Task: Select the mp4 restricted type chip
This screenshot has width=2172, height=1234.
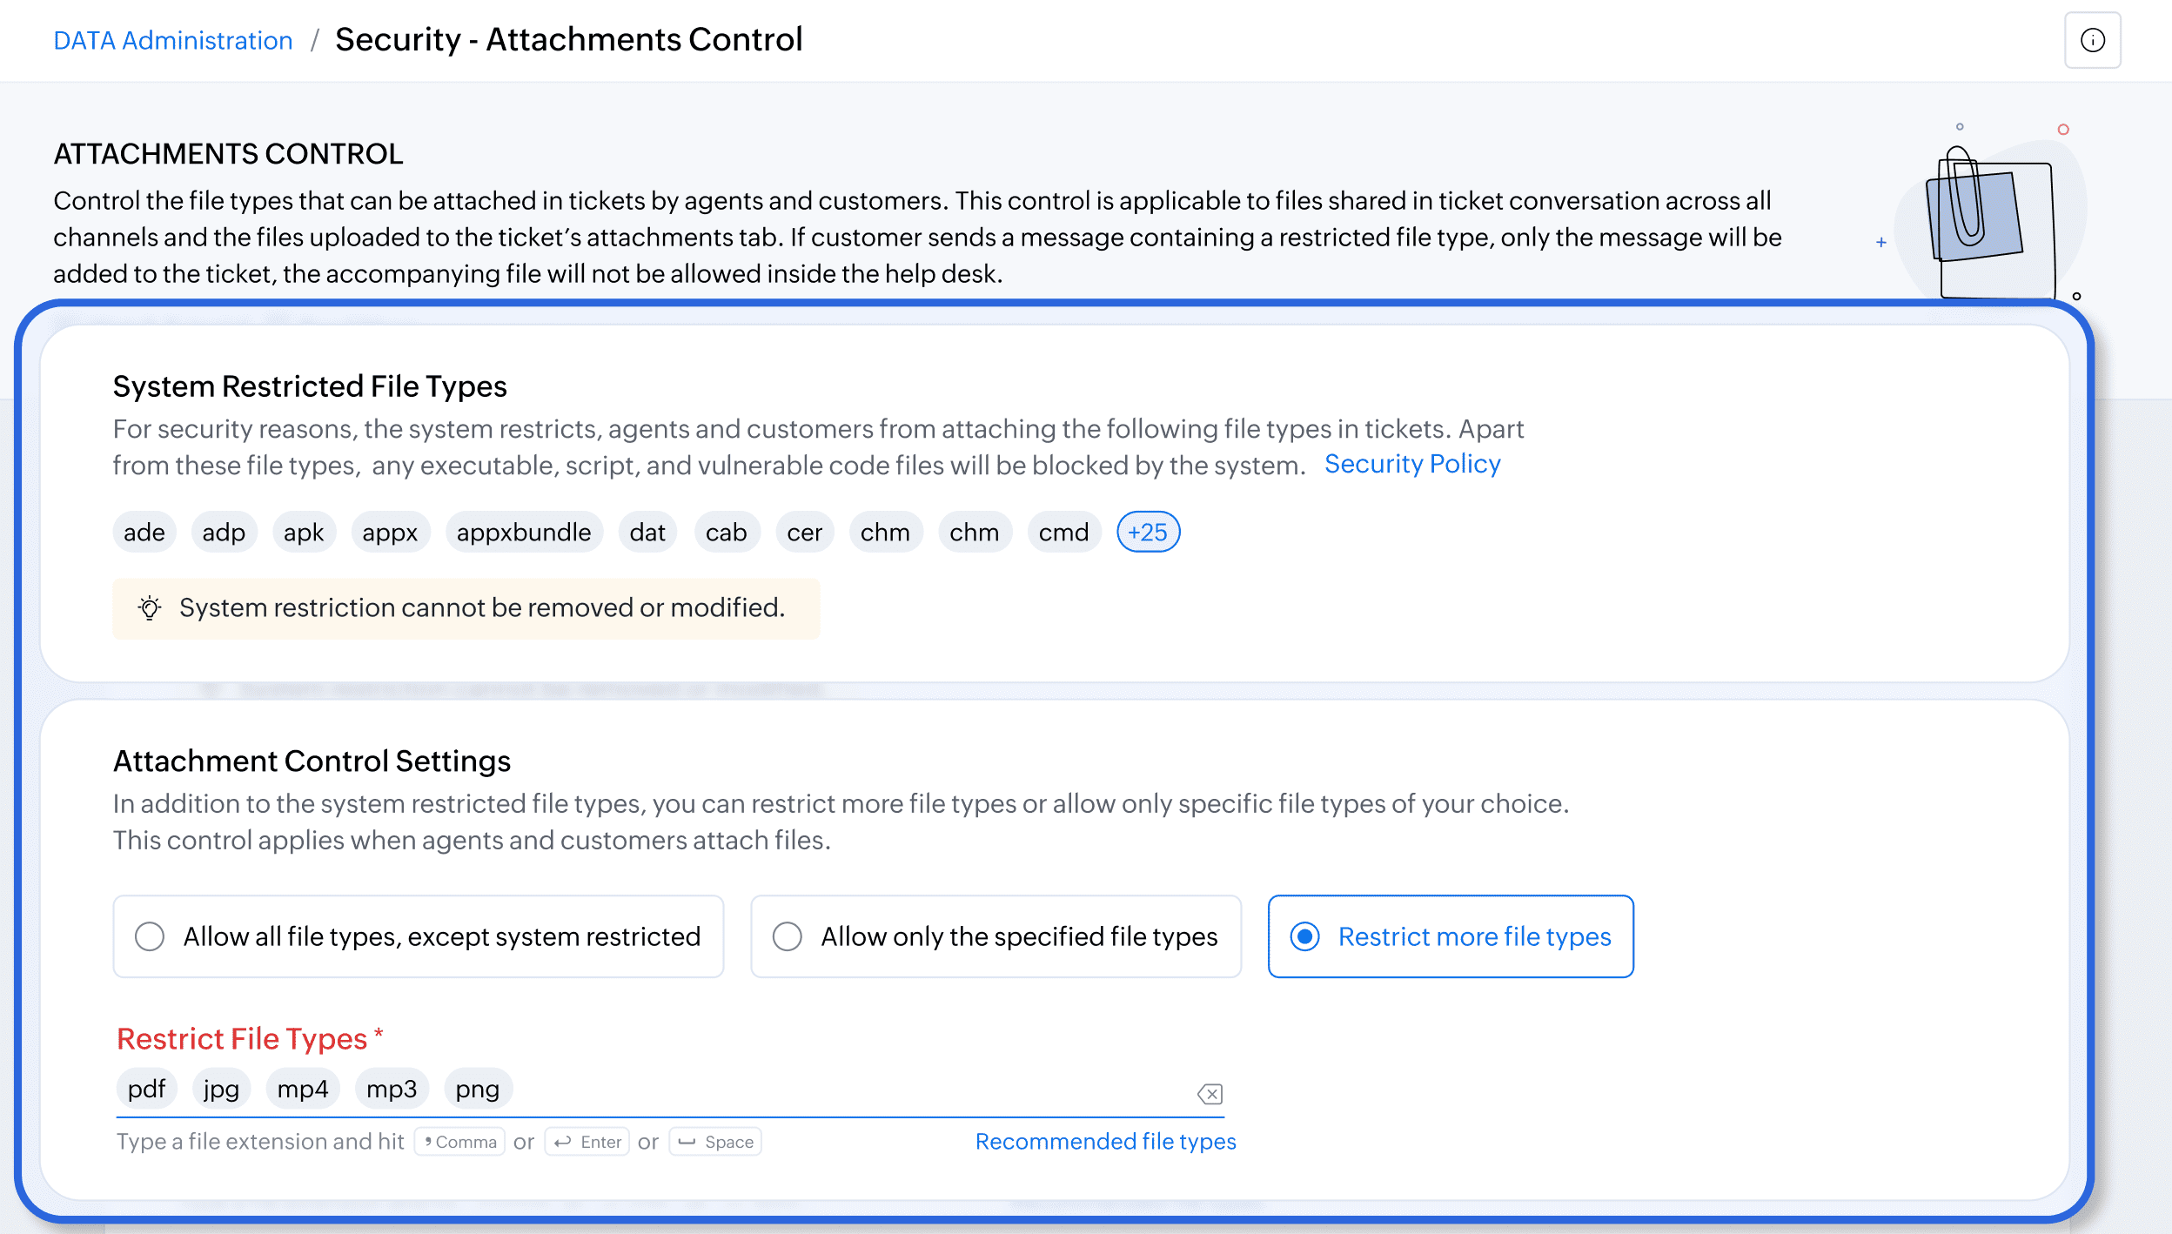Action: tap(302, 1089)
